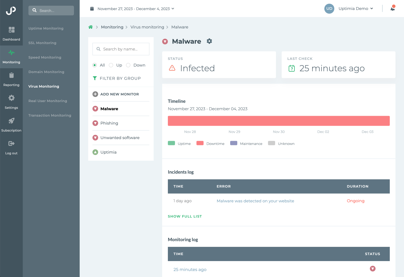Click the home breadcrumb icon

click(90, 27)
